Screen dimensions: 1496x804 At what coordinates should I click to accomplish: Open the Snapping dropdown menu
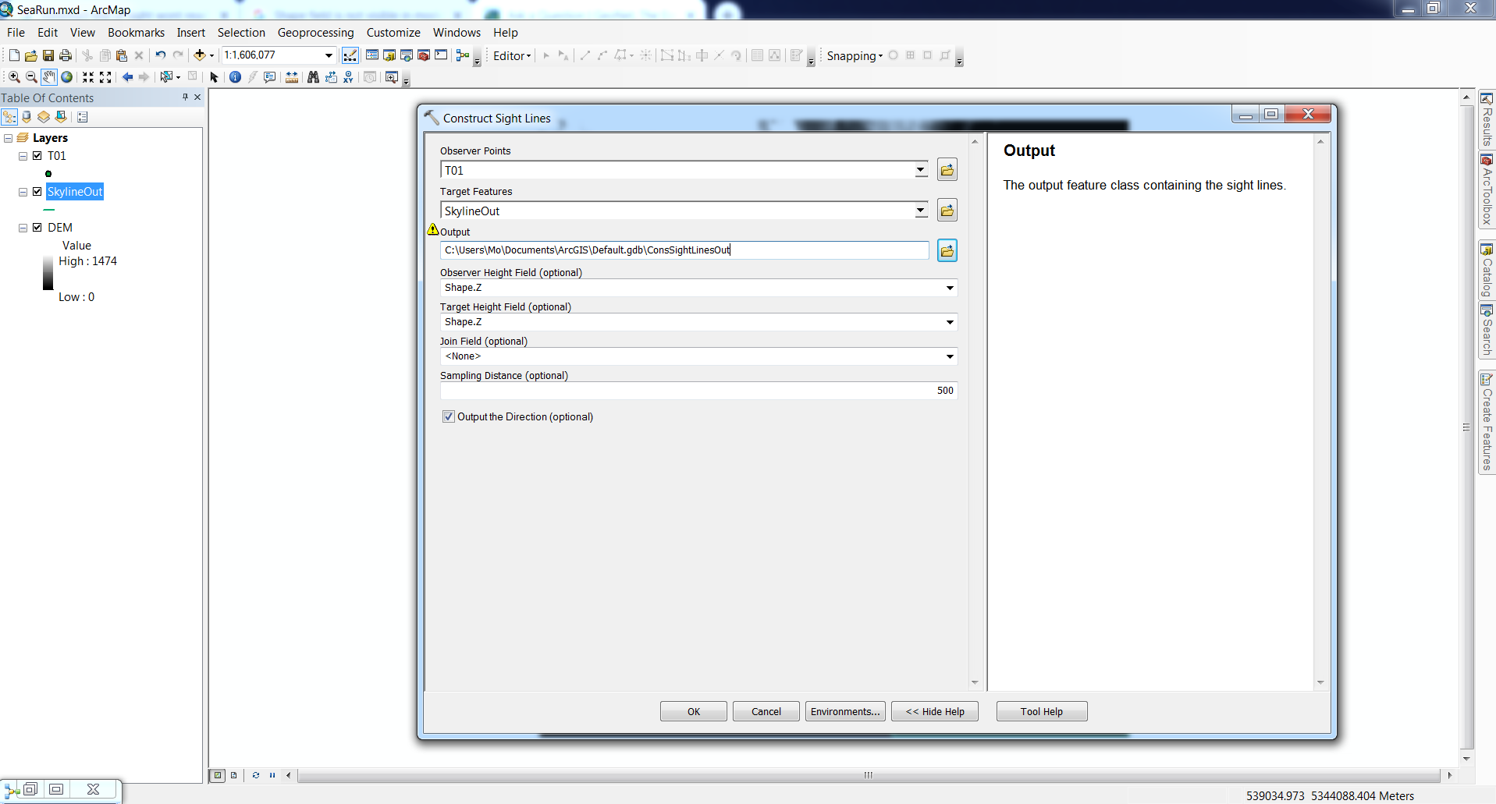tap(855, 55)
